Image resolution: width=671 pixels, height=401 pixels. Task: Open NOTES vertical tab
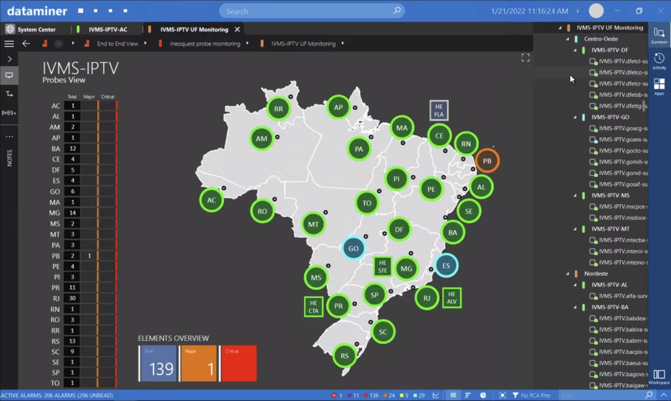9,158
